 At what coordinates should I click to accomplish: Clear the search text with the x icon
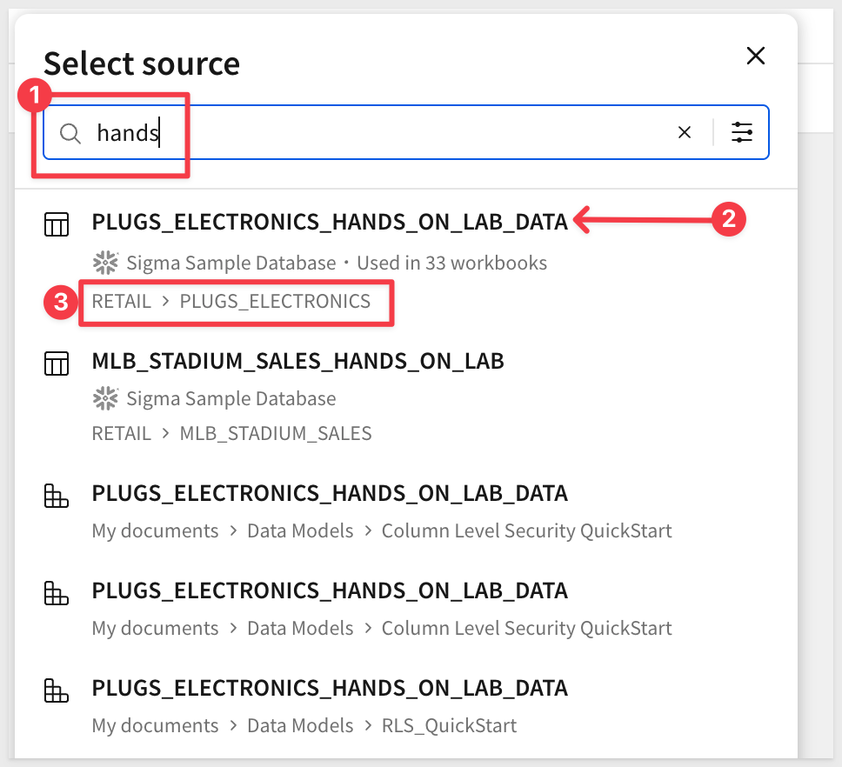[x=685, y=132]
